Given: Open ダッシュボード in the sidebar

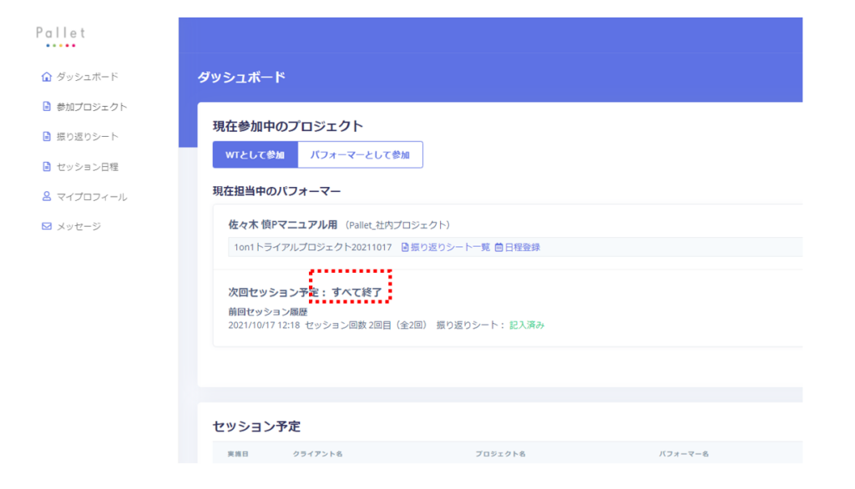Looking at the screenshot, I should tap(87, 77).
